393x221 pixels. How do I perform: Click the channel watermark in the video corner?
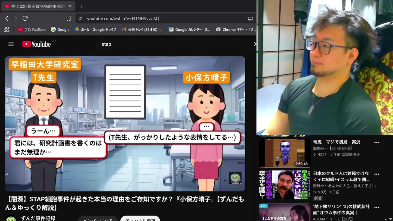(x=235, y=178)
